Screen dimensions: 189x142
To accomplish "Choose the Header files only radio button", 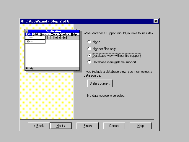I will point(89,49).
